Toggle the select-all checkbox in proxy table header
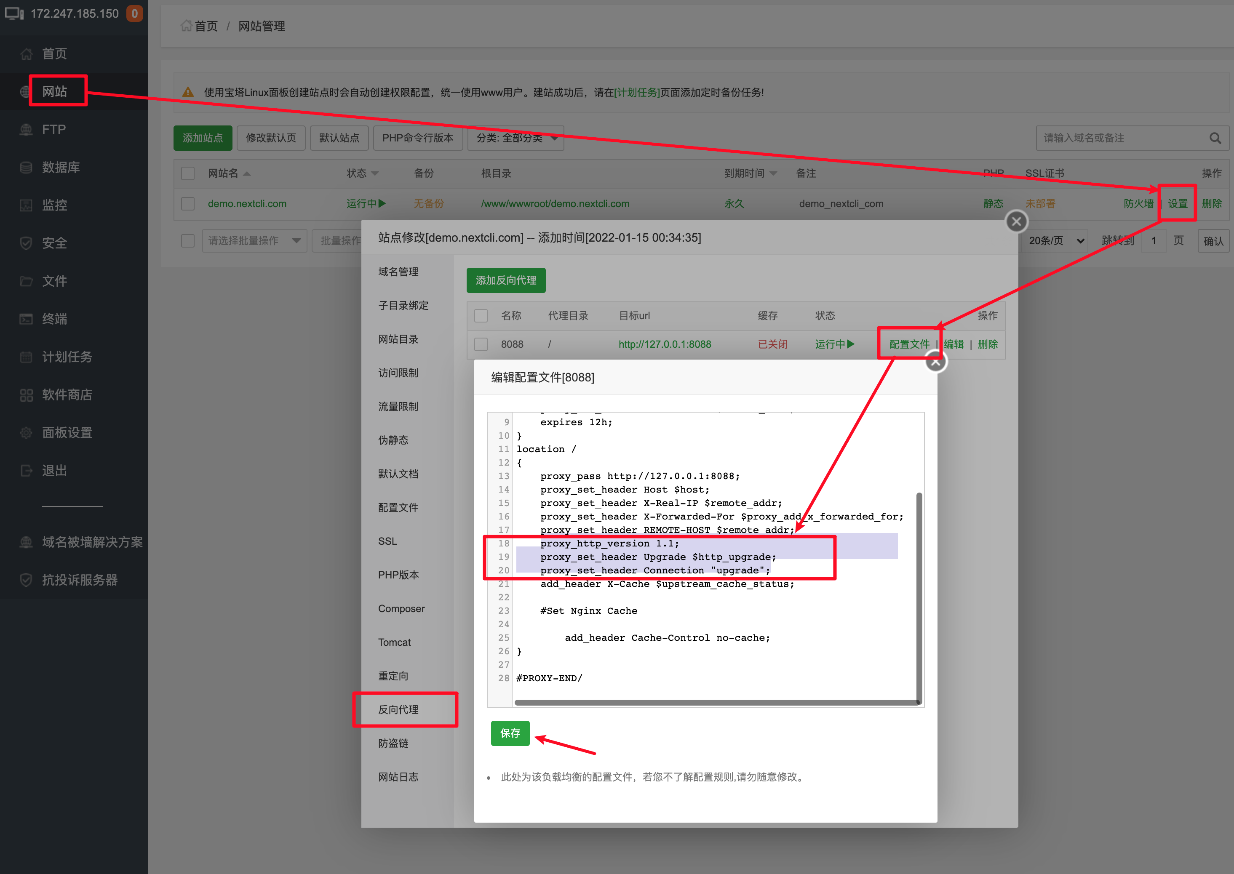This screenshot has width=1234, height=874. (481, 316)
